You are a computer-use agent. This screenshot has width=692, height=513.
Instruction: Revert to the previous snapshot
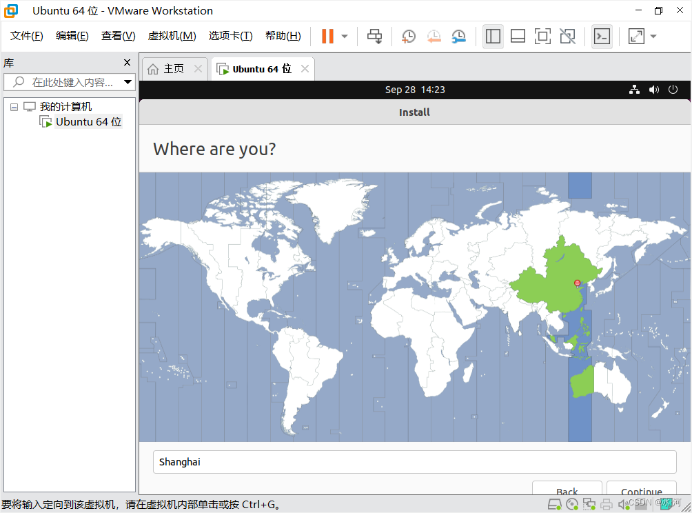tap(434, 37)
